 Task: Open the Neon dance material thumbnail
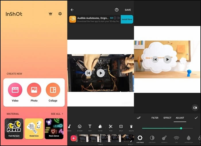[x=54, y=129]
